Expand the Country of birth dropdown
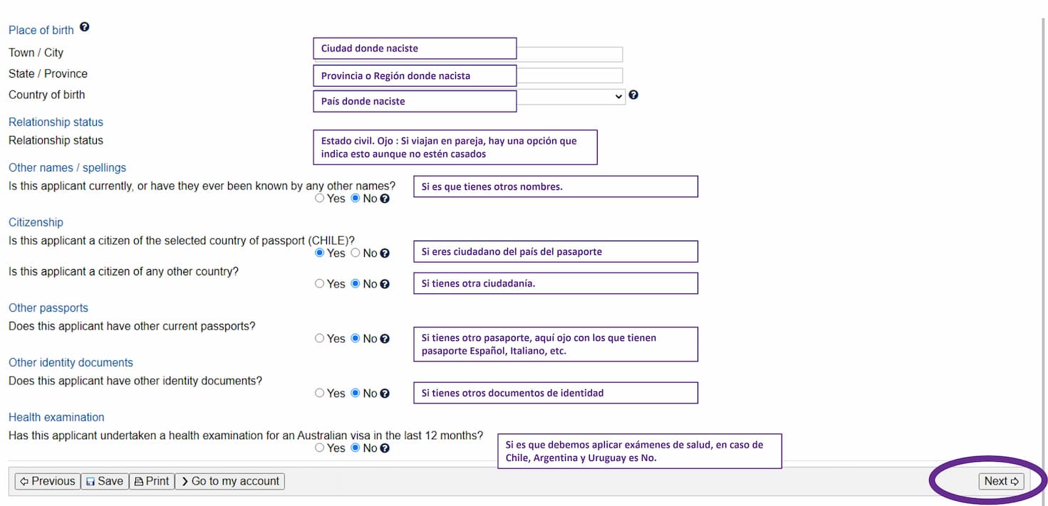This screenshot has height=506, width=1048. [x=571, y=96]
